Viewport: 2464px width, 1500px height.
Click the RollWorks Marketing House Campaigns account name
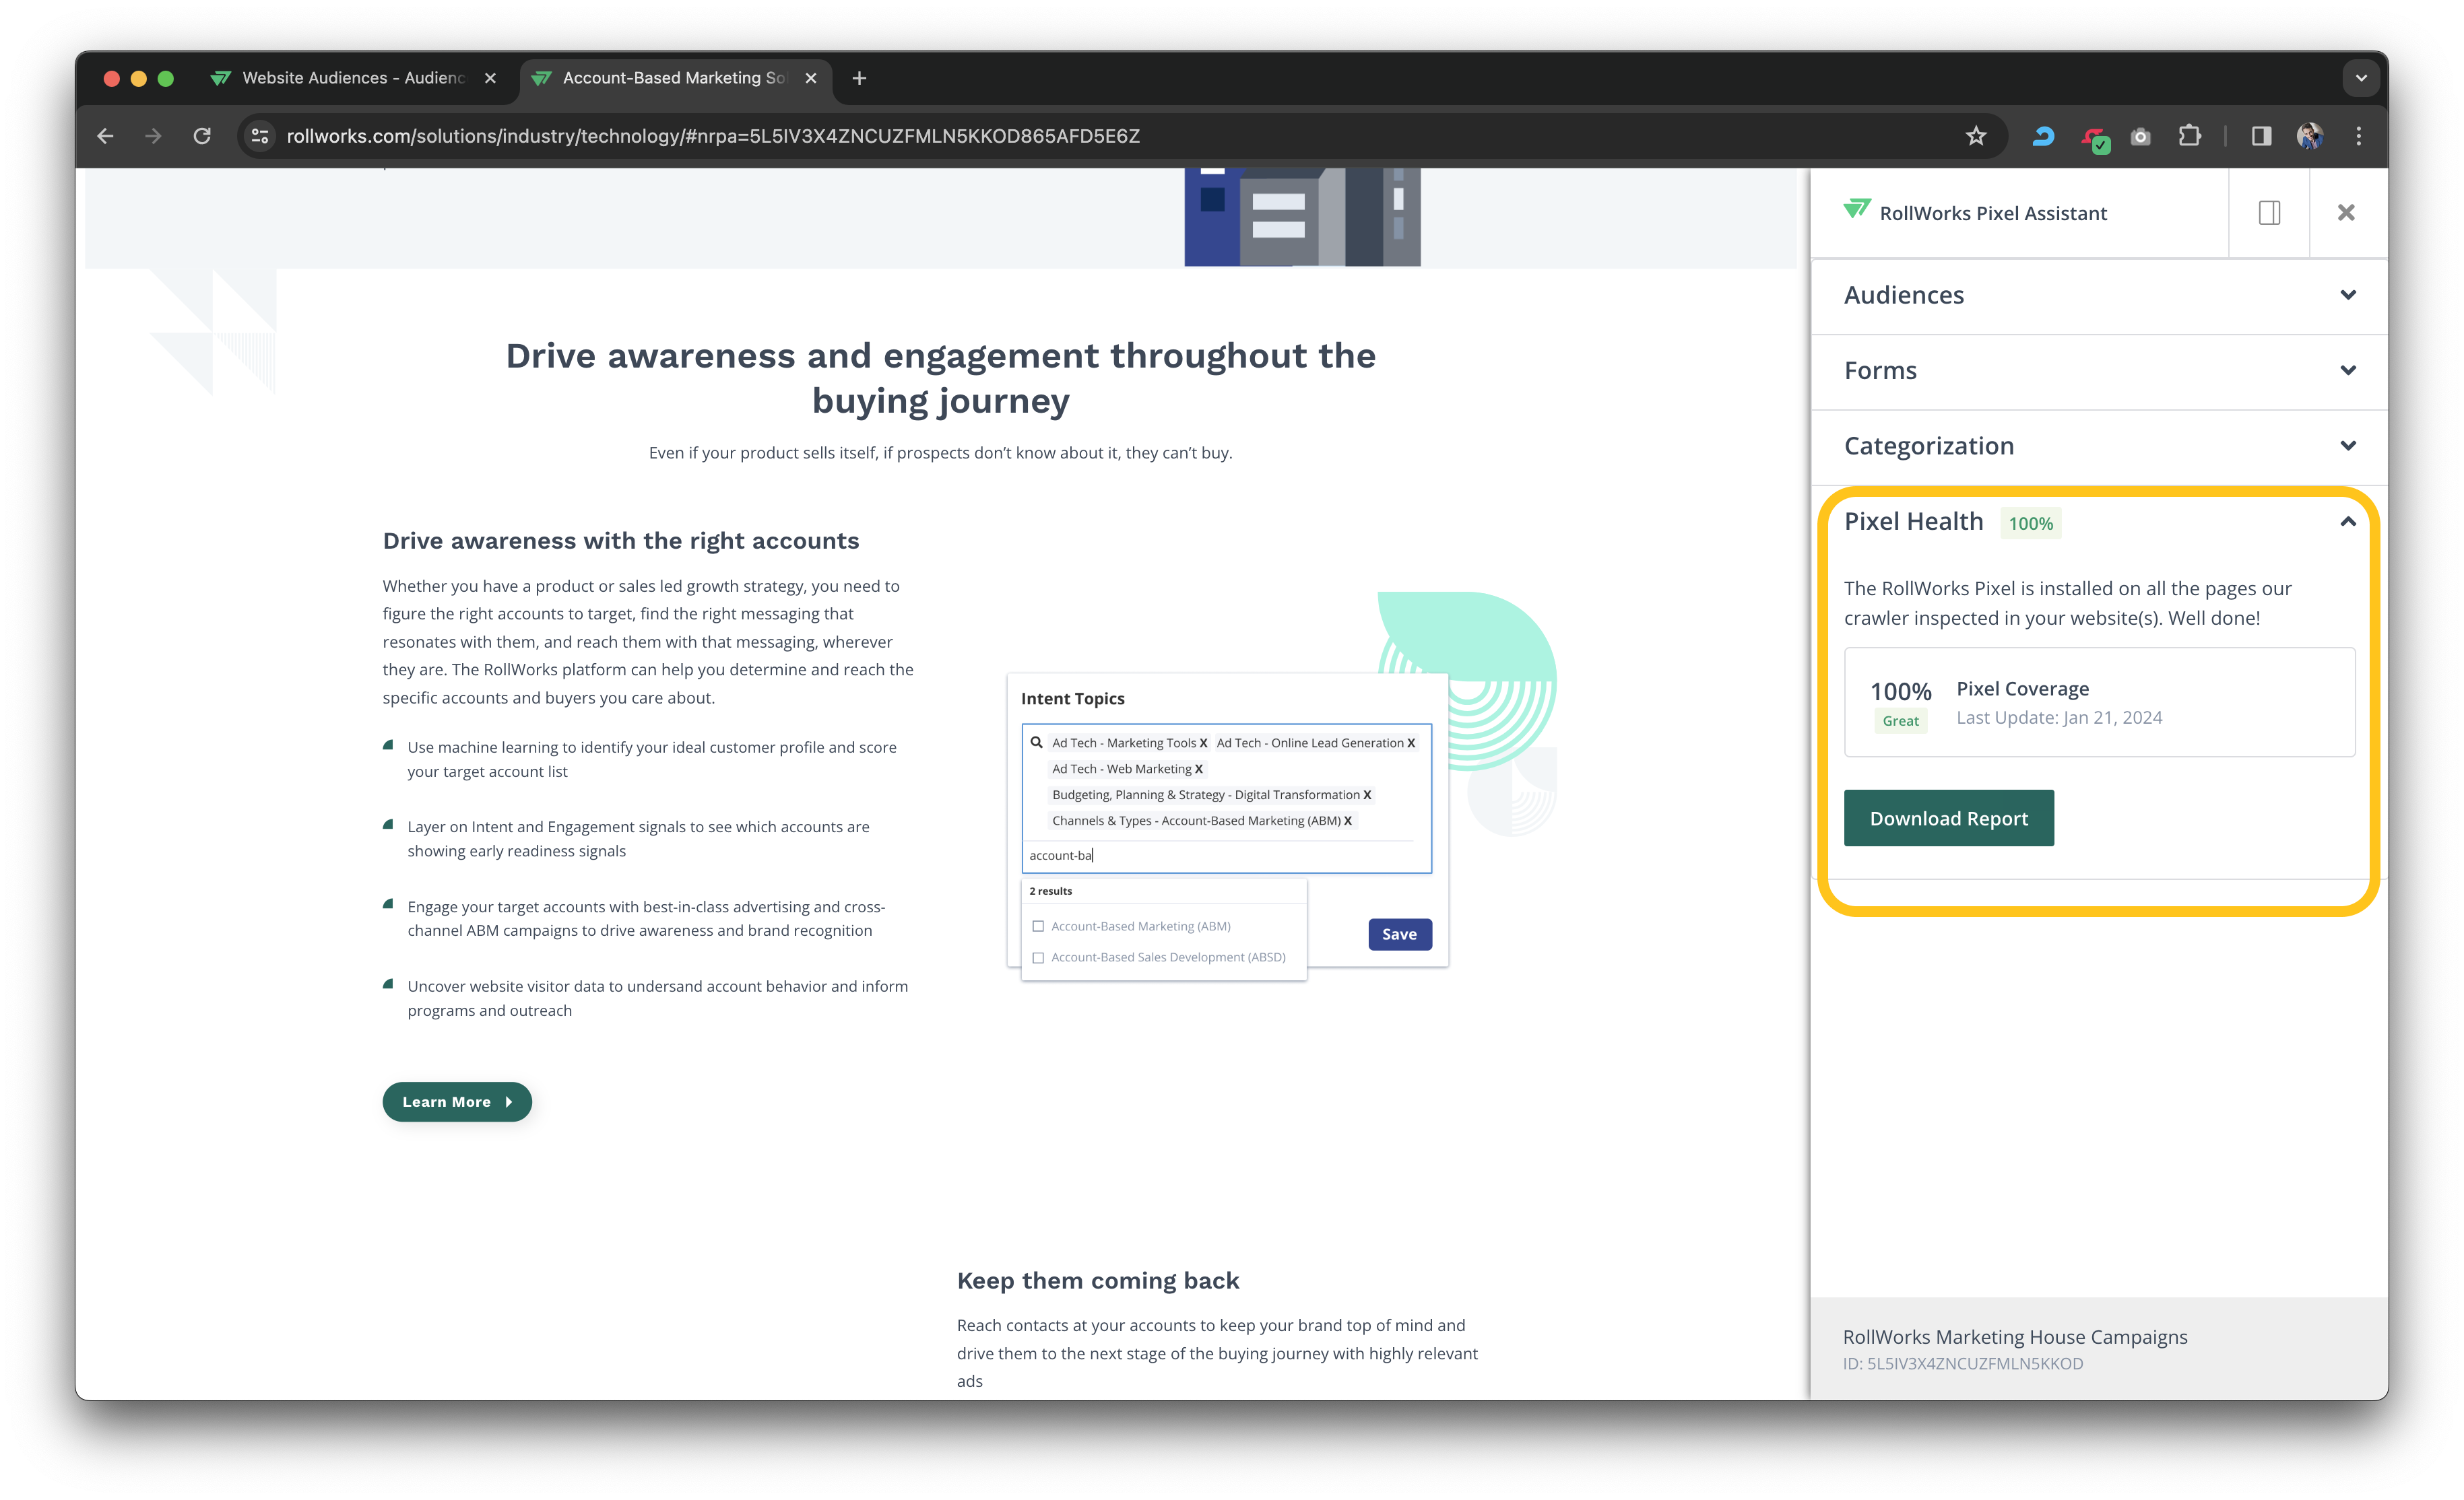coord(2015,1336)
